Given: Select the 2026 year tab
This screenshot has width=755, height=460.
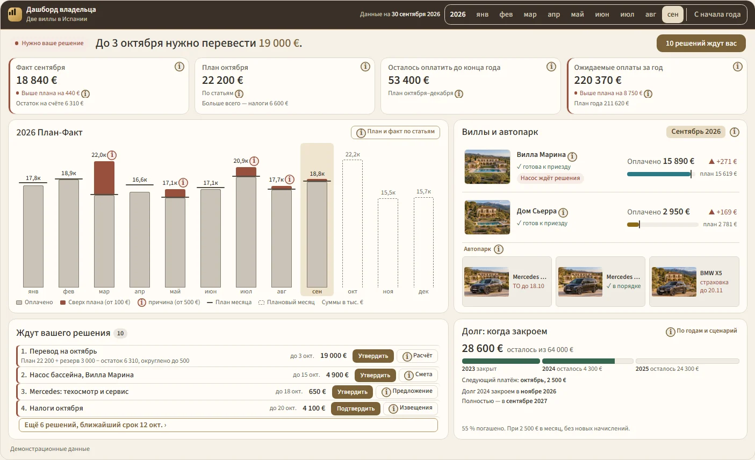Looking at the screenshot, I should [x=458, y=15].
